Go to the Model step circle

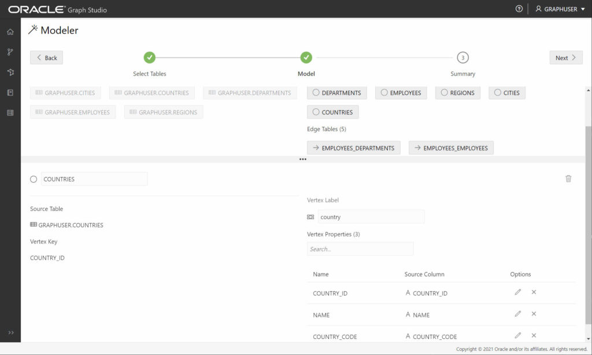pyautogui.click(x=306, y=57)
